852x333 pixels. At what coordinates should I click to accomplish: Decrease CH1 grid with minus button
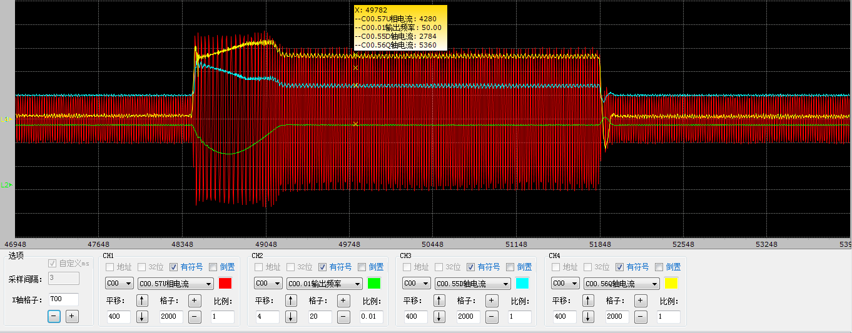195,316
